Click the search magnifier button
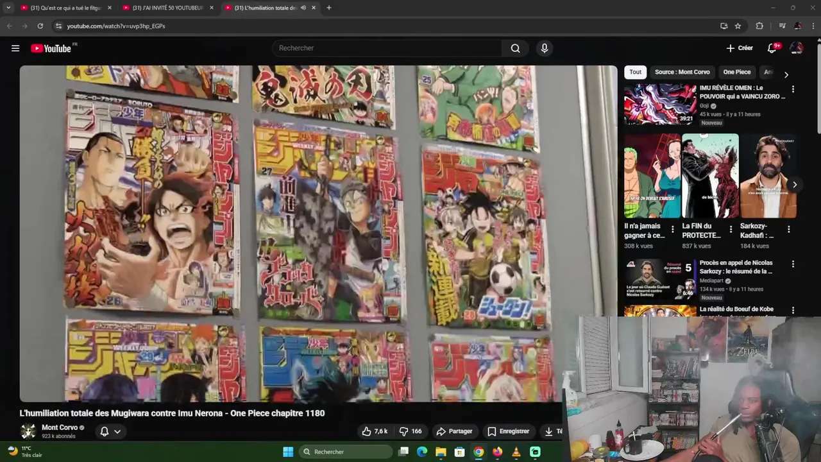This screenshot has height=462, width=821. tap(515, 48)
